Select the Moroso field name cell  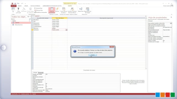pyautogui.click(x=43, y=28)
